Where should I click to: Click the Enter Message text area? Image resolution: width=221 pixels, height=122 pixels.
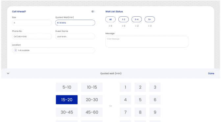point(147,42)
